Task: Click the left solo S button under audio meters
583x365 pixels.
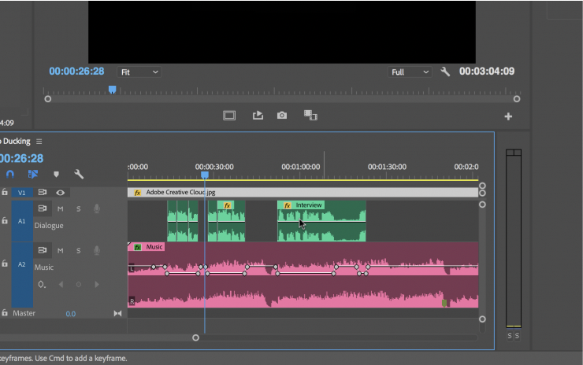Action: pyautogui.click(x=510, y=336)
